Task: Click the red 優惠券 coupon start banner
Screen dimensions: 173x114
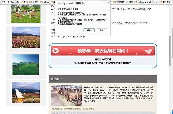Action: click(103, 51)
